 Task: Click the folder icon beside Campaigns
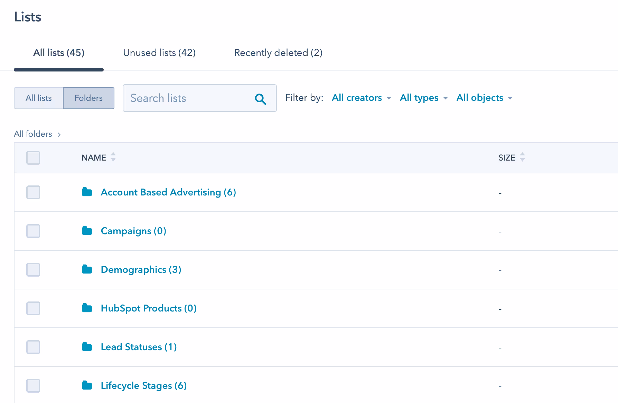(x=87, y=231)
